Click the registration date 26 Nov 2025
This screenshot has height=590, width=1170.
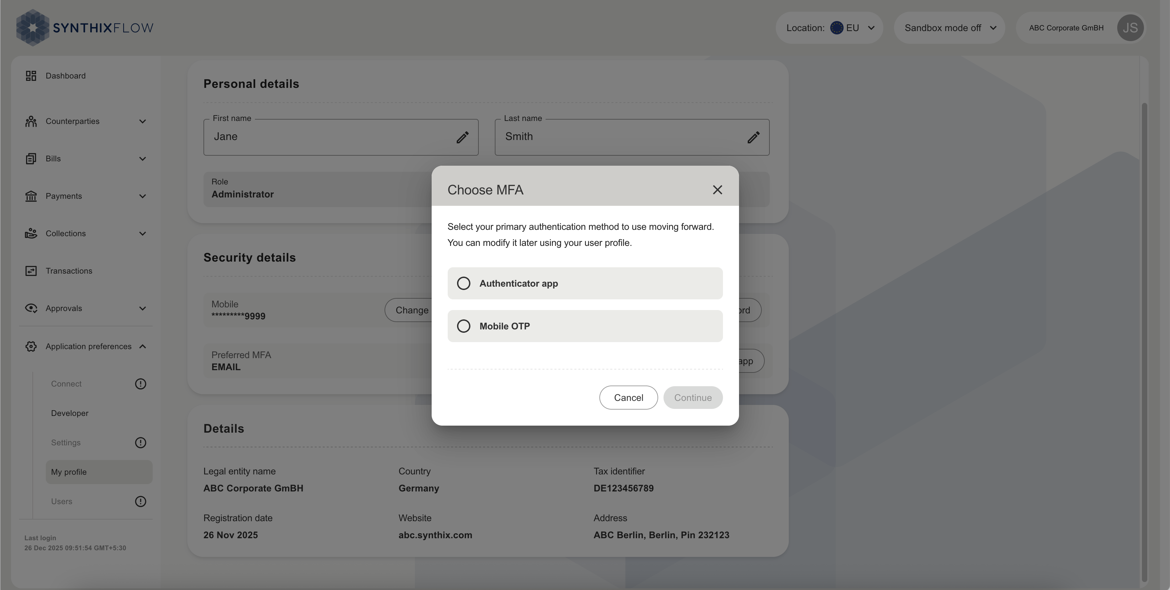(x=230, y=535)
